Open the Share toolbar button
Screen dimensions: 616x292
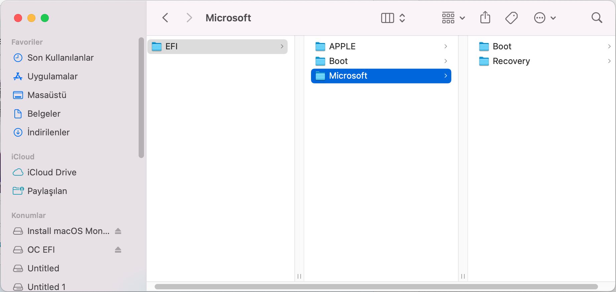[x=485, y=18]
